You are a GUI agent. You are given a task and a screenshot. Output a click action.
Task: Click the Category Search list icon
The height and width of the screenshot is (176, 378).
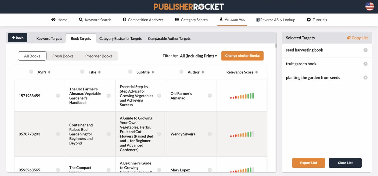[177, 20]
